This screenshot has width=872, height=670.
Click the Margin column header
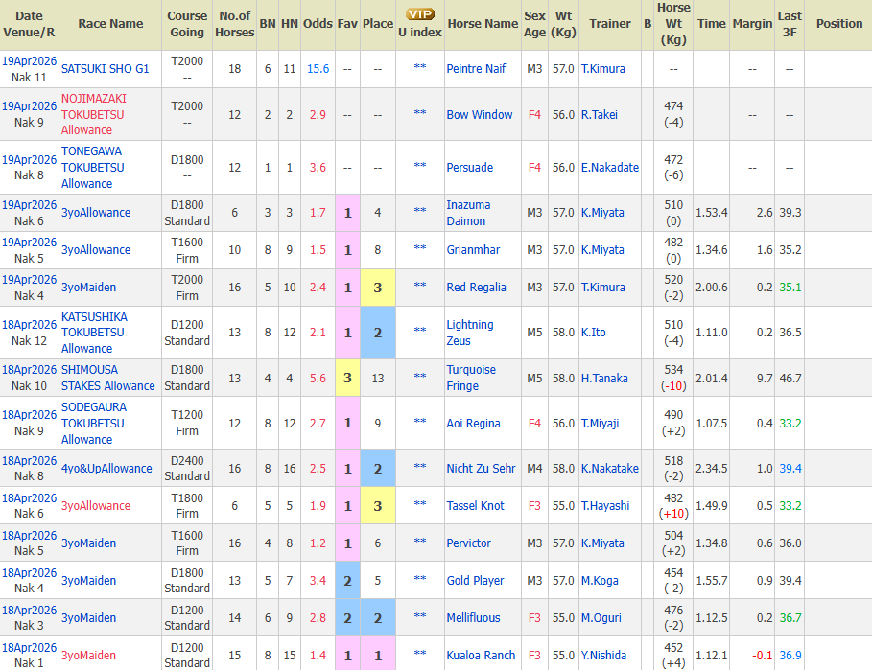752,24
